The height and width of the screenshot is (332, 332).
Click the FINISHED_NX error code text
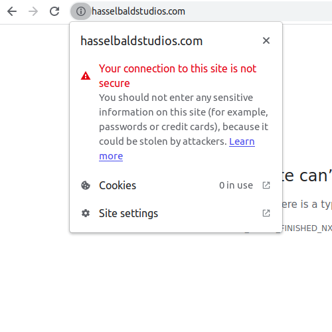(306, 228)
